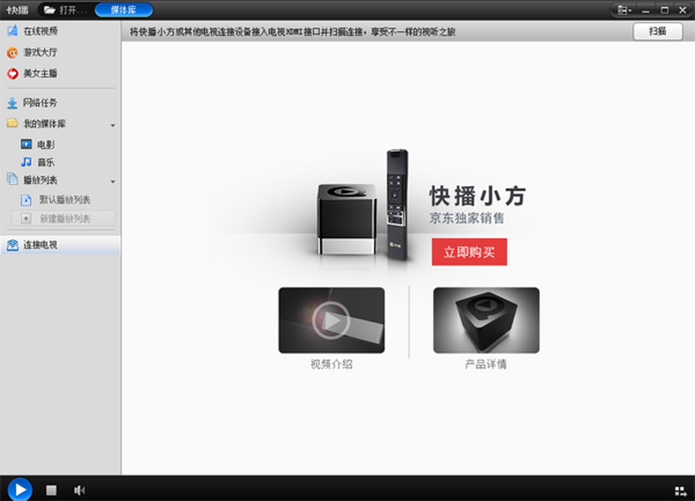Mute audio with the speaker icon
Image resolution: width=695 pixels, height=501 pixels.
pos(79,490)
